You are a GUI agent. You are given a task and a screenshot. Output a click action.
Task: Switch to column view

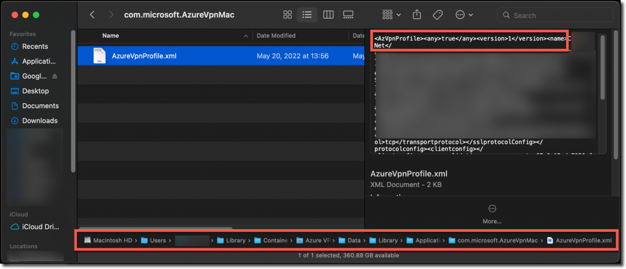click(328, 15)
